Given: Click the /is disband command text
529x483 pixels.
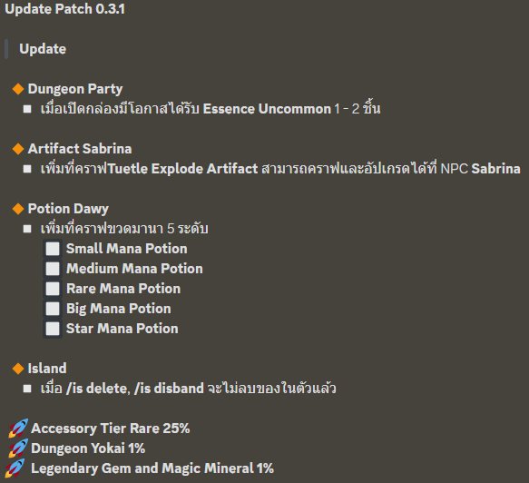Looking at the screenshot, I should [169, 389].
